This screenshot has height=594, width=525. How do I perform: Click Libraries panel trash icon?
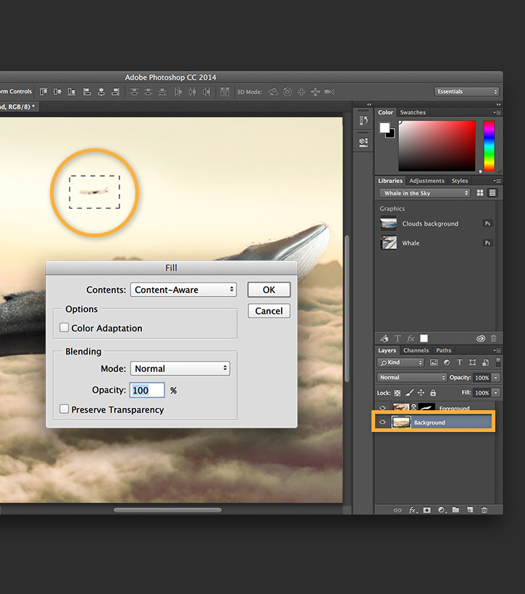pos(494,339)
